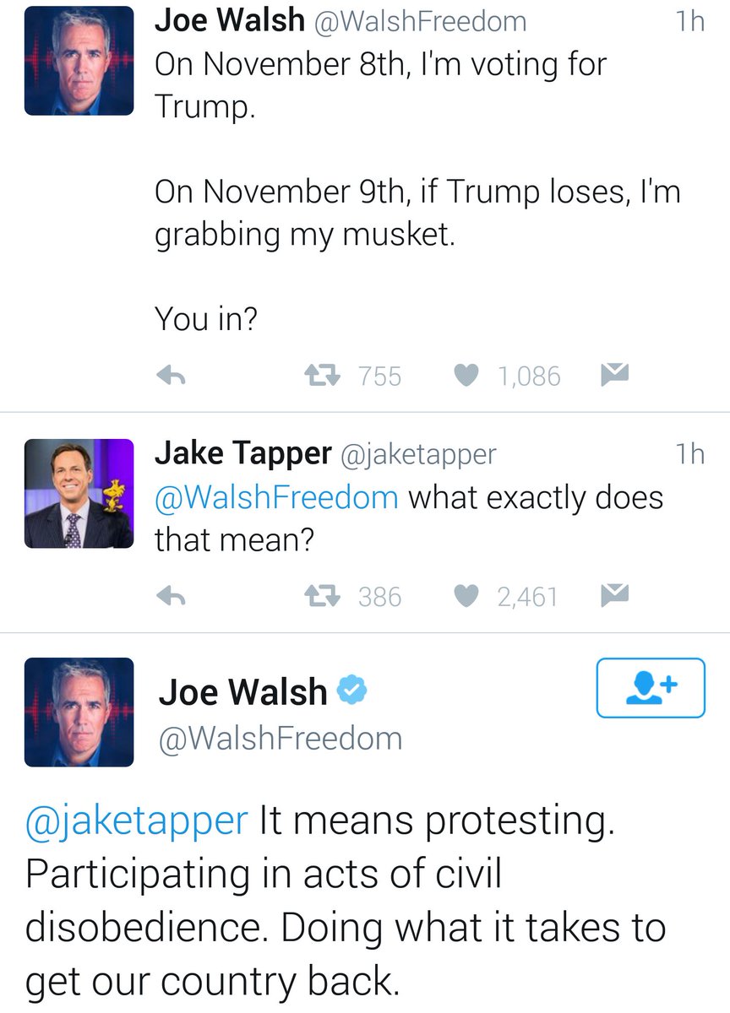Like Jake Tapper's tweet
Viewport: 730px width, 1013px height.
pyautogui.click(x=466, y=597)
